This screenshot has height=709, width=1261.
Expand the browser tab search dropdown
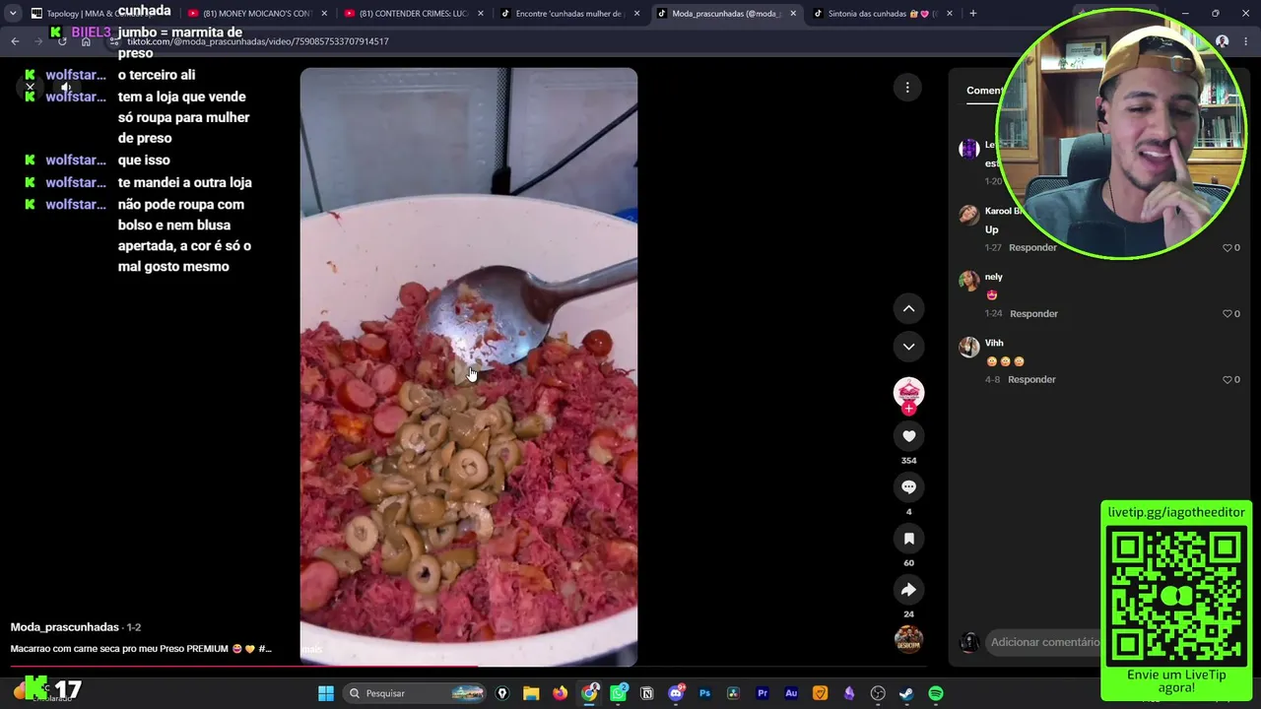pyautogui.click(x=13, y=14)
